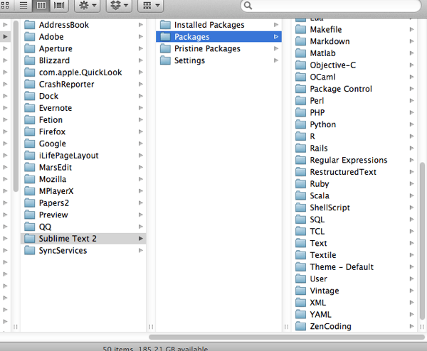Open the Action gear dropdown menu
427x351 pixels.
87,5
